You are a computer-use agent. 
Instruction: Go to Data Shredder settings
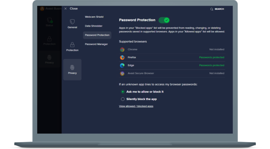pos(93,26)
